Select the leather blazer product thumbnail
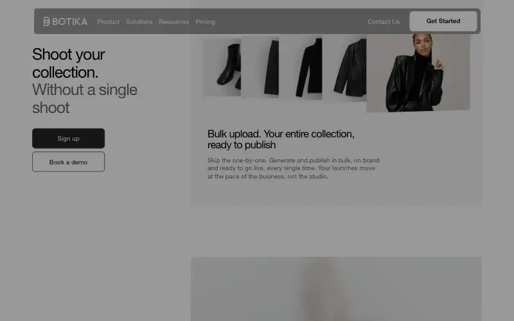This screenshot has width=514, height=321. pyautogui.click(x=344, y=68)
